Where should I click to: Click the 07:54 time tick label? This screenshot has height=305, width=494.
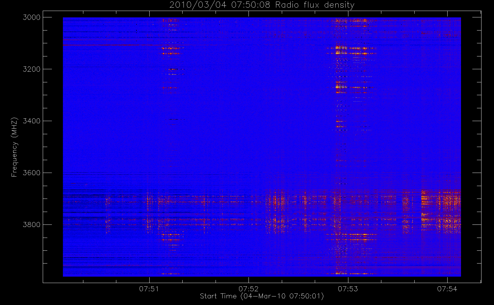pos(447,289)
